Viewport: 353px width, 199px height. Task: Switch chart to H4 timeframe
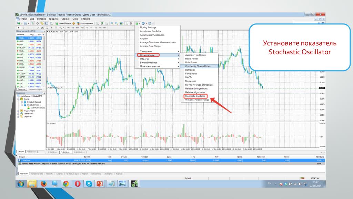click(91, 28)
